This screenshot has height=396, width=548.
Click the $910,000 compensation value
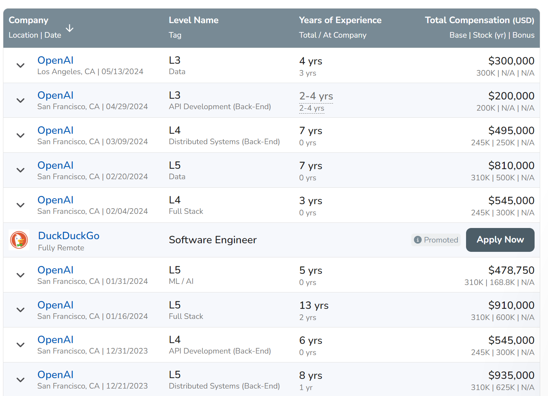pos(511,305)
